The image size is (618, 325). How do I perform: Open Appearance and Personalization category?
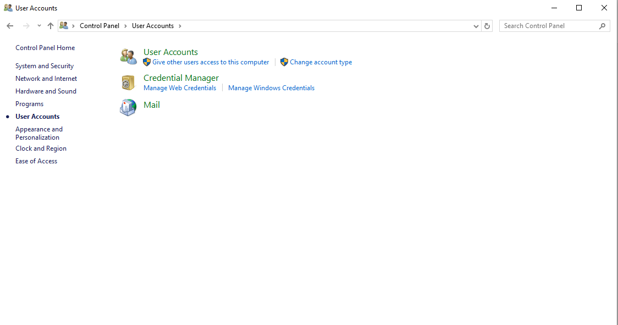point(39,133)
